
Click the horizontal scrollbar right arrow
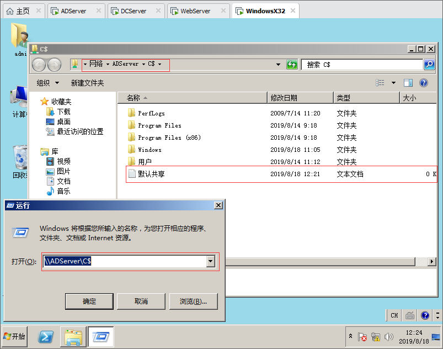pos(432,262)
